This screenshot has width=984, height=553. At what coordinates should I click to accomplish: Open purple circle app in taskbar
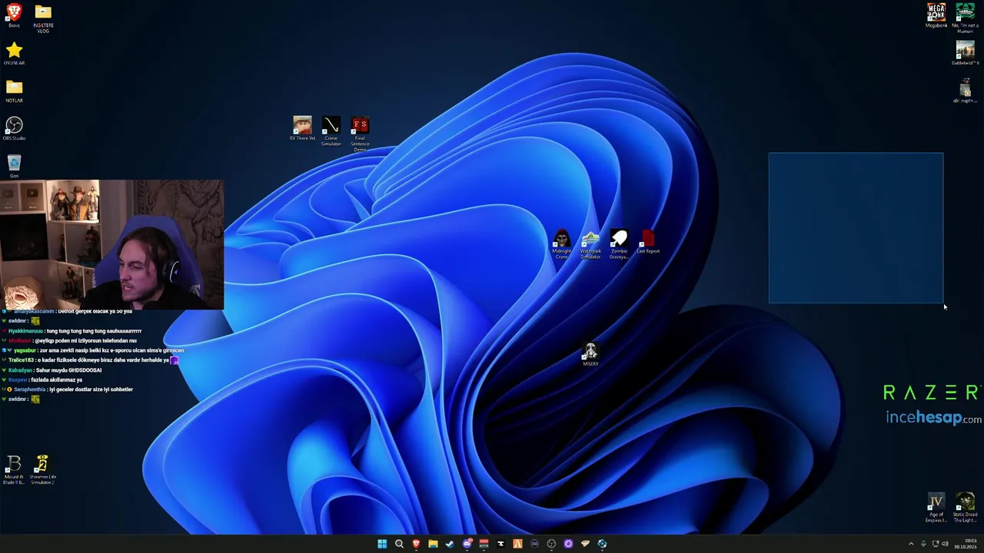click(568, 544)
